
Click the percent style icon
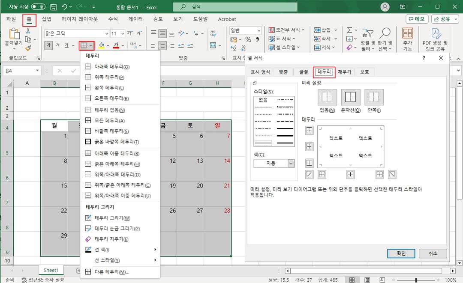248,39
